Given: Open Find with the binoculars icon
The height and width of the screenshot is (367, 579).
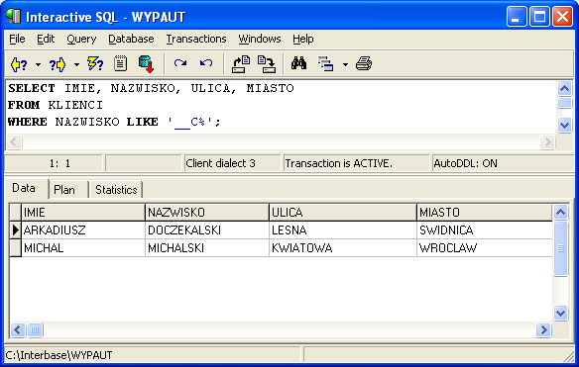Looking at the screenshot, I should point(298,63).
